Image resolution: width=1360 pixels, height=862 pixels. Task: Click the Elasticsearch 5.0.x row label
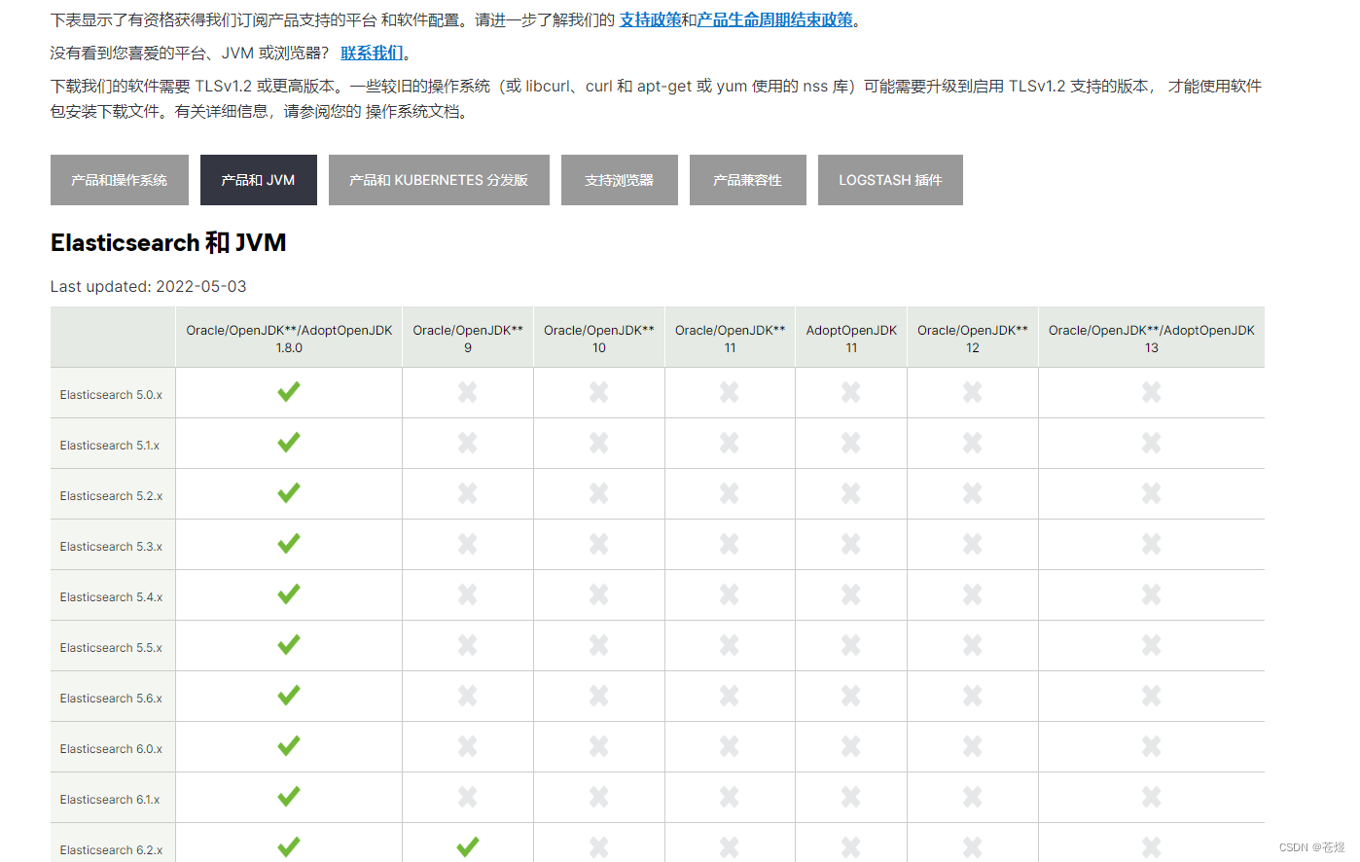[x=111, y=395]
